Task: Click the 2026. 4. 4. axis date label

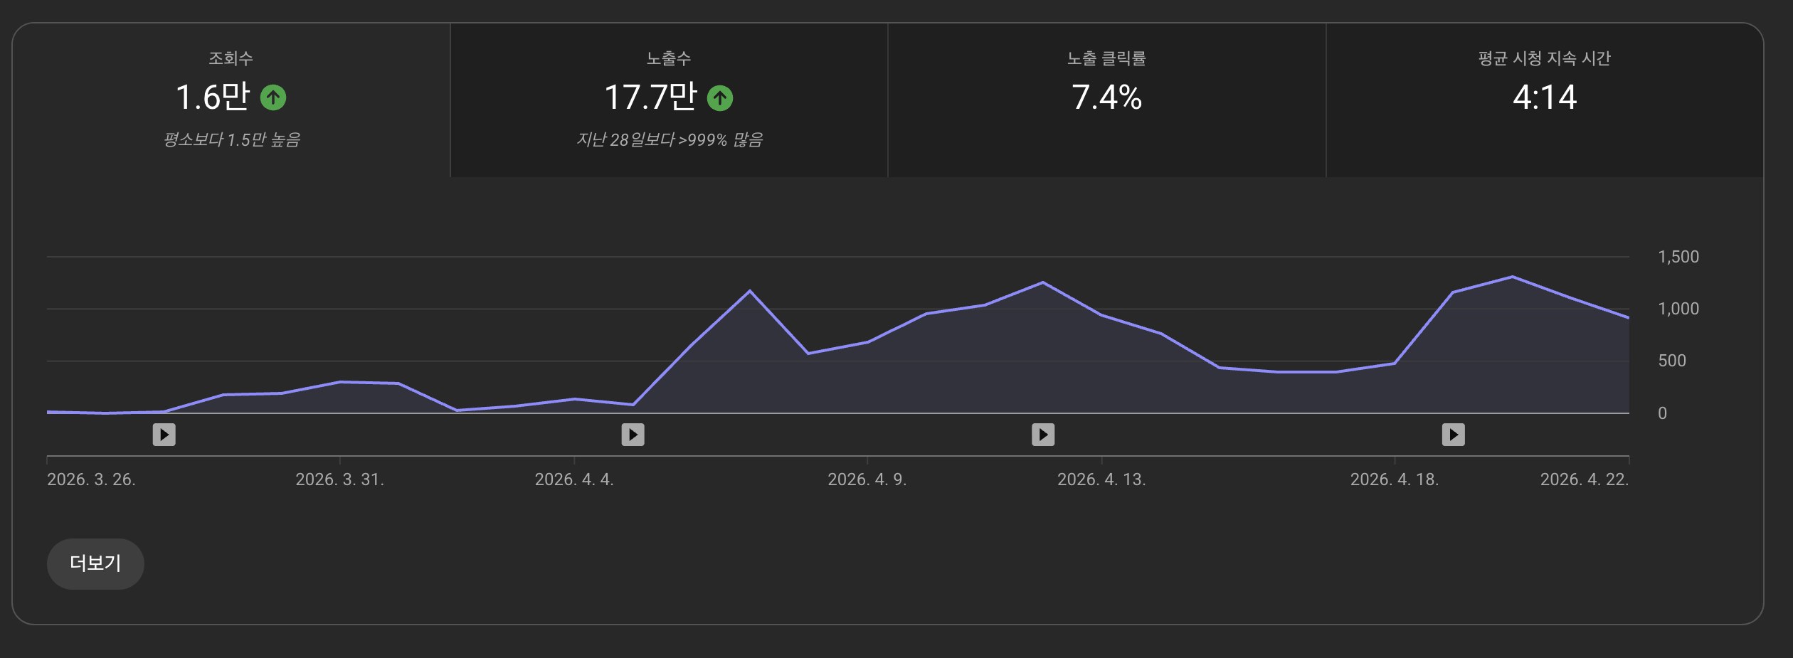Action: click(574, 479)
